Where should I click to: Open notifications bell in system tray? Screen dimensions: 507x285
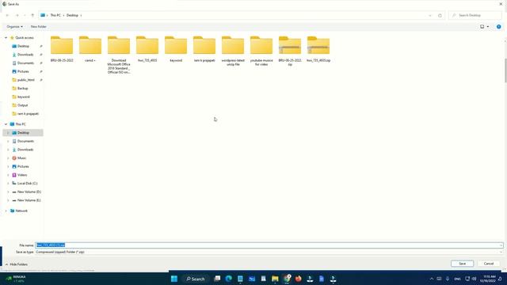pyautogui.click(x=500, y=279)
